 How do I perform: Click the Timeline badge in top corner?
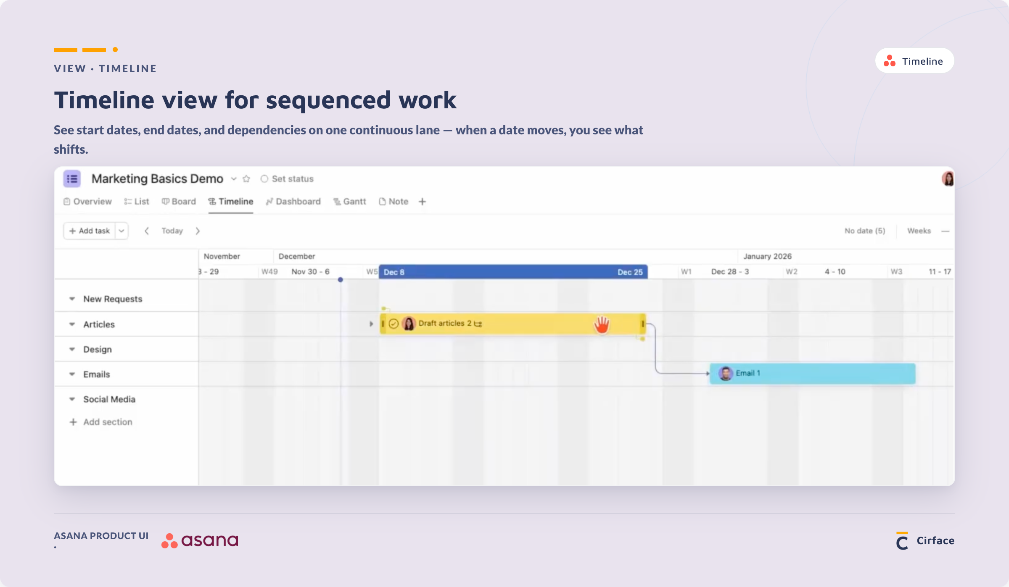[914, 61]
